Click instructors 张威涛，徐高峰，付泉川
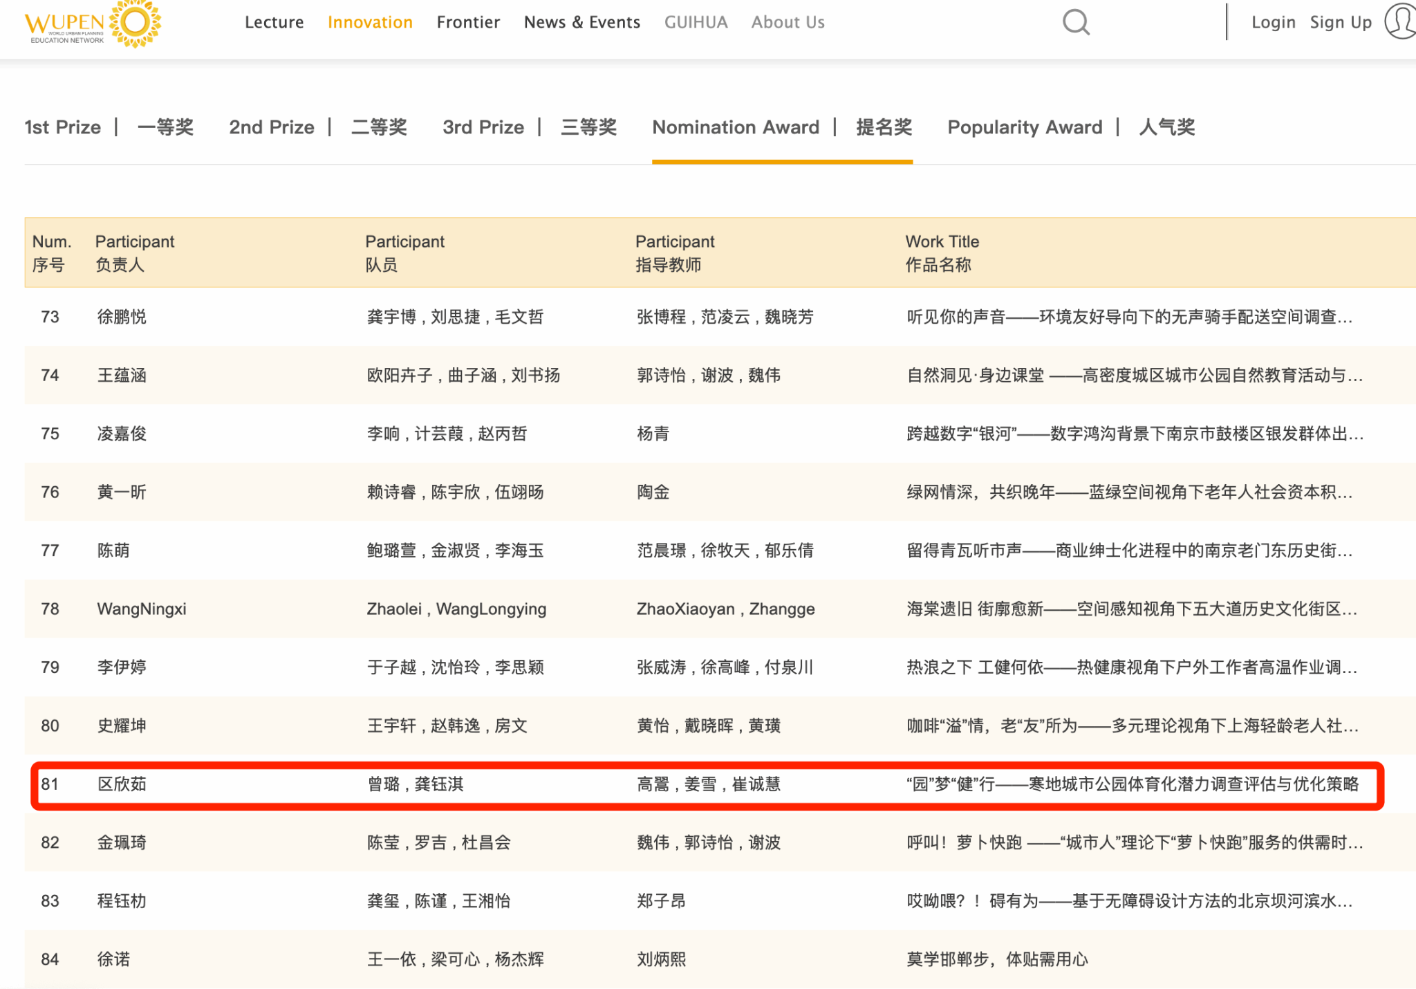This screenshot has height=989, width=1416. click(725, 667)
